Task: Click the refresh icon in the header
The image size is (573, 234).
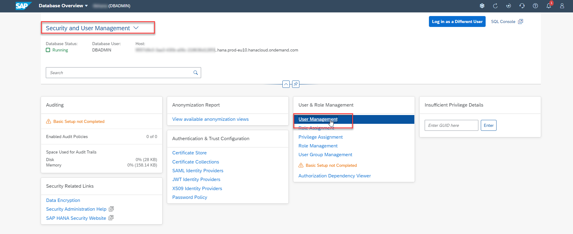Action: coord(495,6)
